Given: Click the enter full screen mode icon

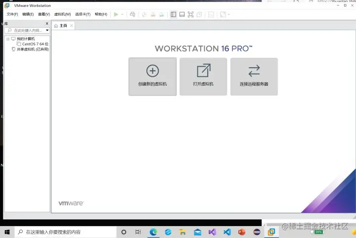Looking at the screenshot, I should 190,14.
